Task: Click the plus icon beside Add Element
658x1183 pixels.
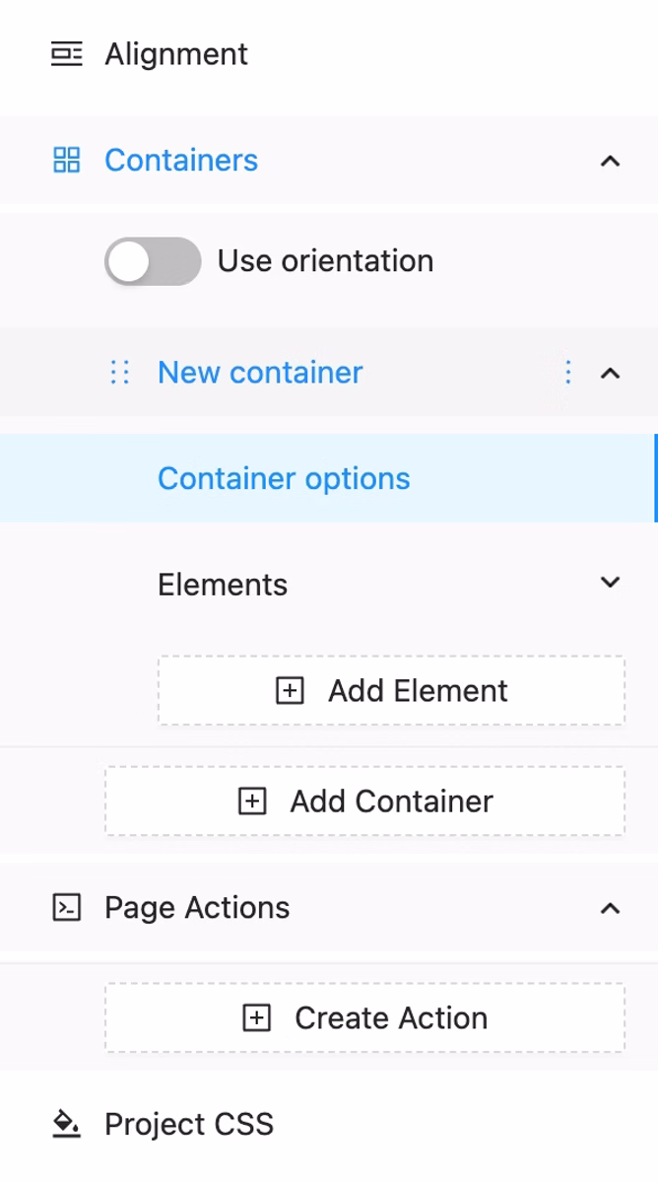Action: click(290, 691)
